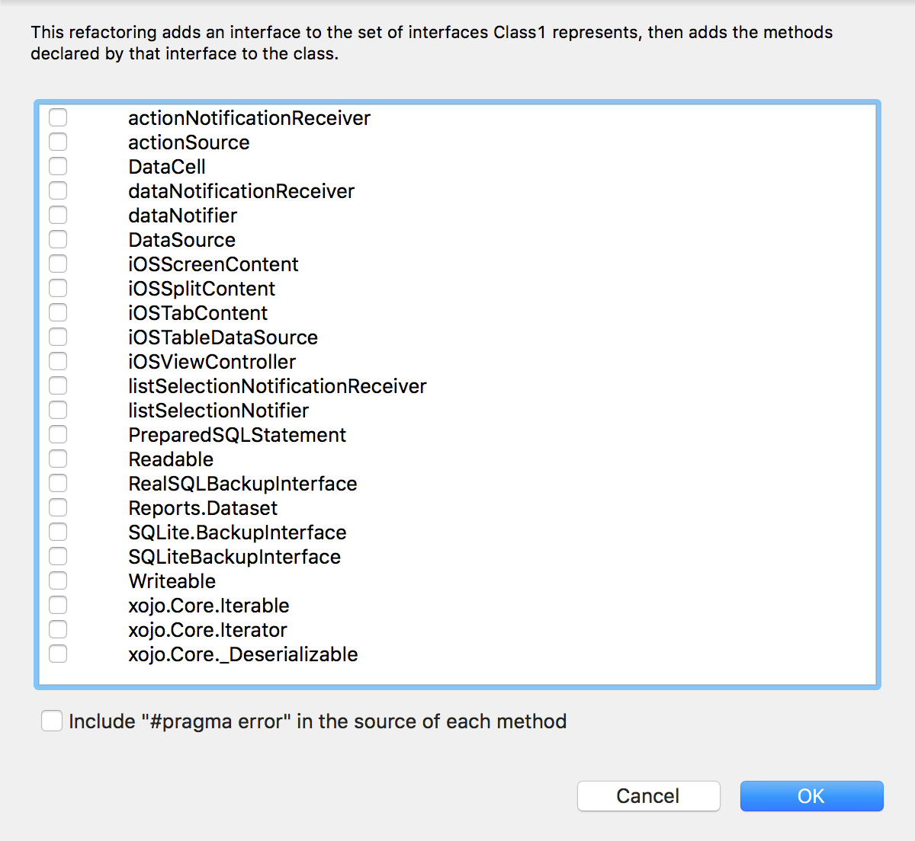
Task: Click the Cancel button
Action: tap(648, 796)
